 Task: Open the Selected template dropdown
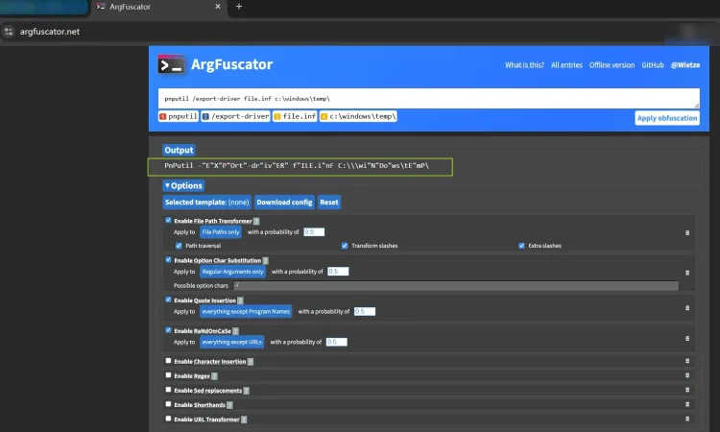[206, 202]
